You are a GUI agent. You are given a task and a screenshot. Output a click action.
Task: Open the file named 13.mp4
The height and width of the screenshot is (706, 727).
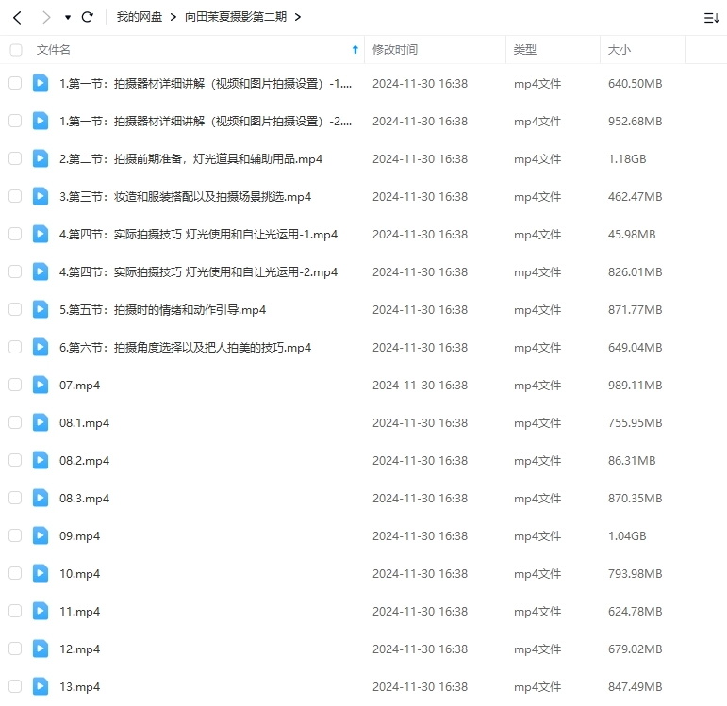click(x=80, y=687)
